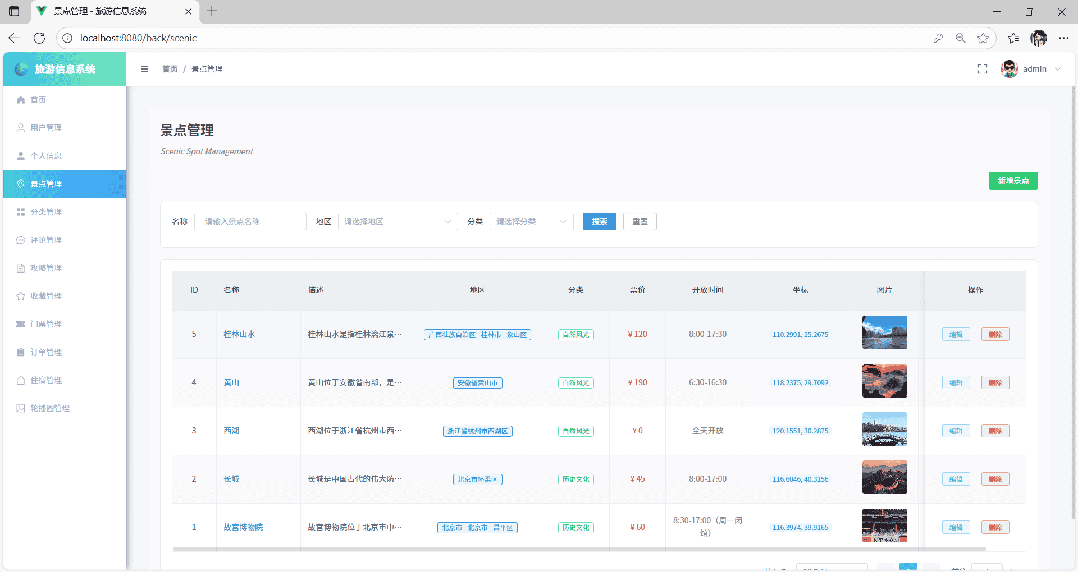The image size is (1078, 572).
Task: Expand the admin user menu arrow
Action: 1058,69
